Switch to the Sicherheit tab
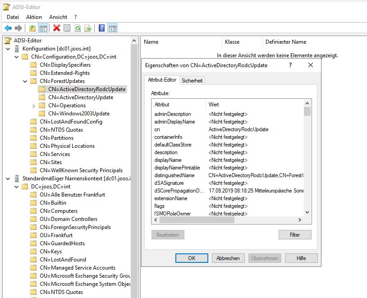 click(192, 79)
